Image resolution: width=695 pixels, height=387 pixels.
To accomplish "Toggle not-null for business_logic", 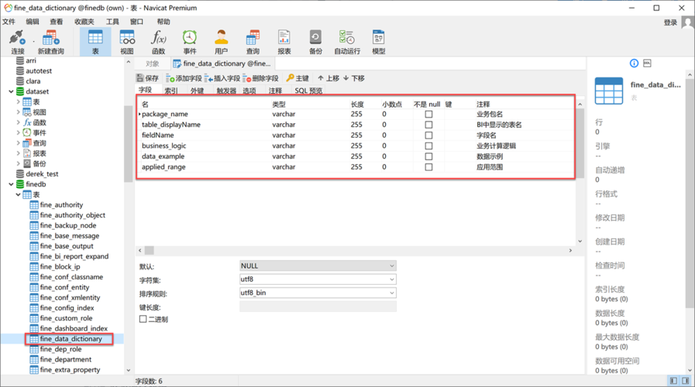I will point(428,146).
